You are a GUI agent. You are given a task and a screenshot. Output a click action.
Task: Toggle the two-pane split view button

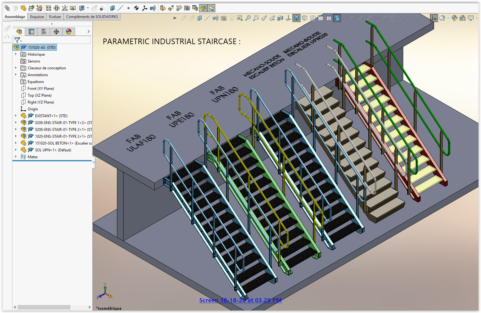coord(329,18)
